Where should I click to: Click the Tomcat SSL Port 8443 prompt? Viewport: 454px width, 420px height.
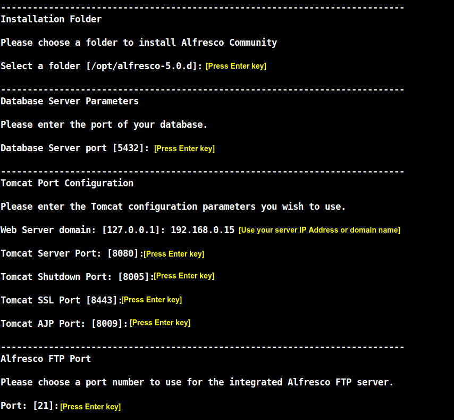(x=61, y=300)
